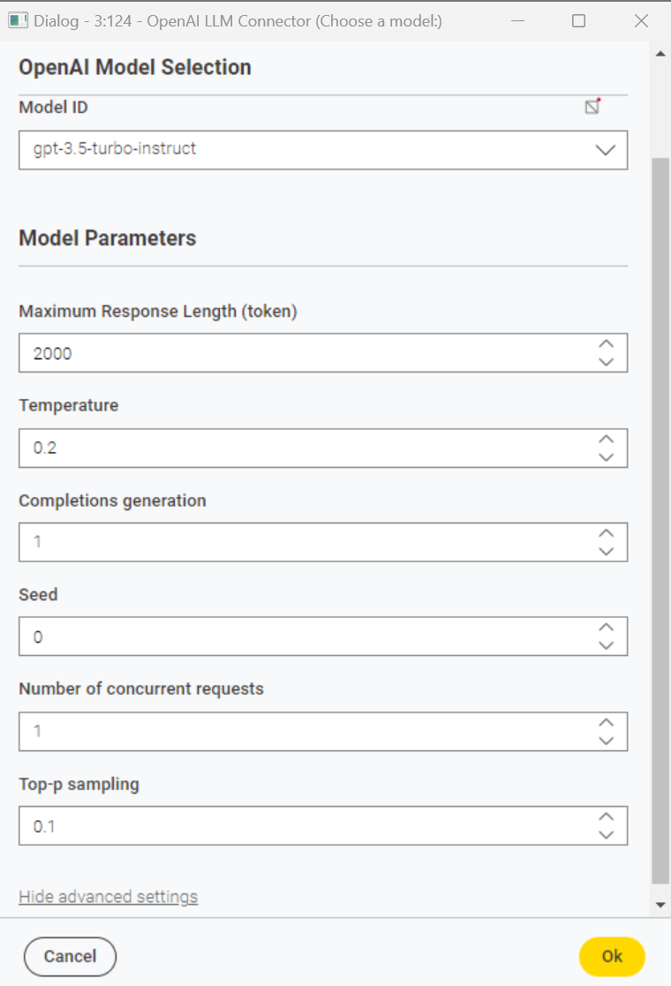Confirm settings with the Ok button
Image resolution: width=671 pixels, height=986 pixels.
click(x=612, y=957)
